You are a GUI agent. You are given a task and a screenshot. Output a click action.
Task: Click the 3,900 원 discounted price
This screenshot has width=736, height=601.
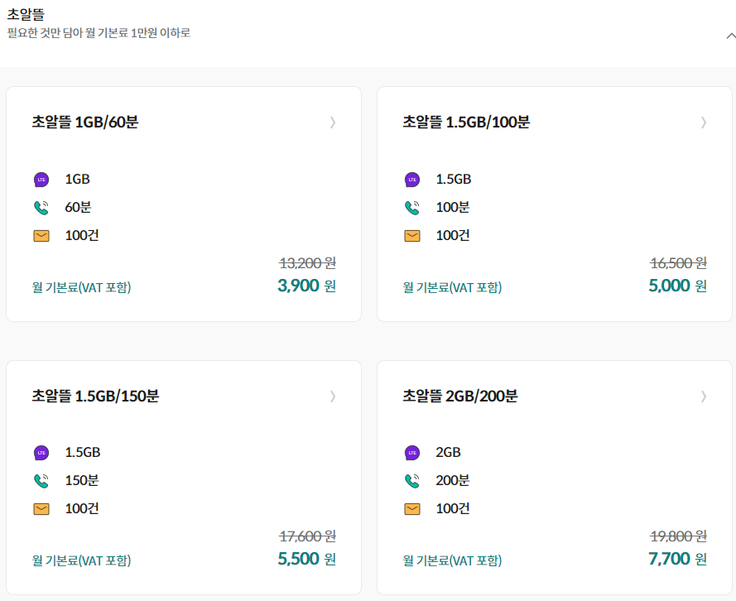click(306, 286)
